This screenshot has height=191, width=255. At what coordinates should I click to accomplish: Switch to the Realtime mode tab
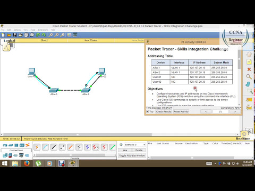pos(243,138)
